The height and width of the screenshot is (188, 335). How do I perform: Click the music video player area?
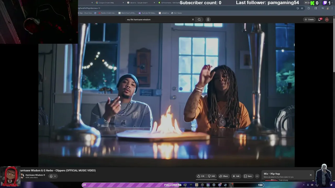coord(166,95)
